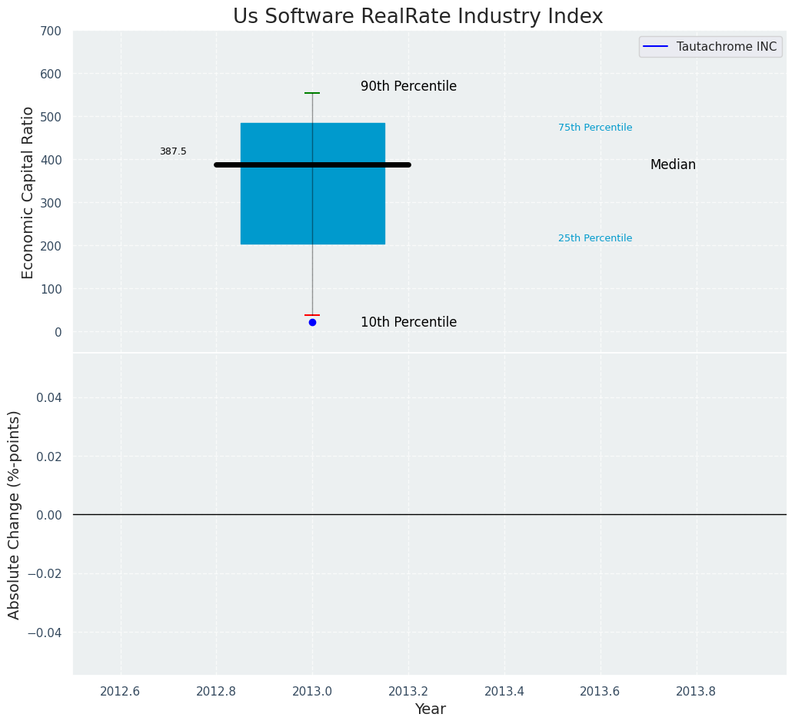795x724 pixels.
Task: Select the 10th Percentile annotation text
Action: point(408,323)
